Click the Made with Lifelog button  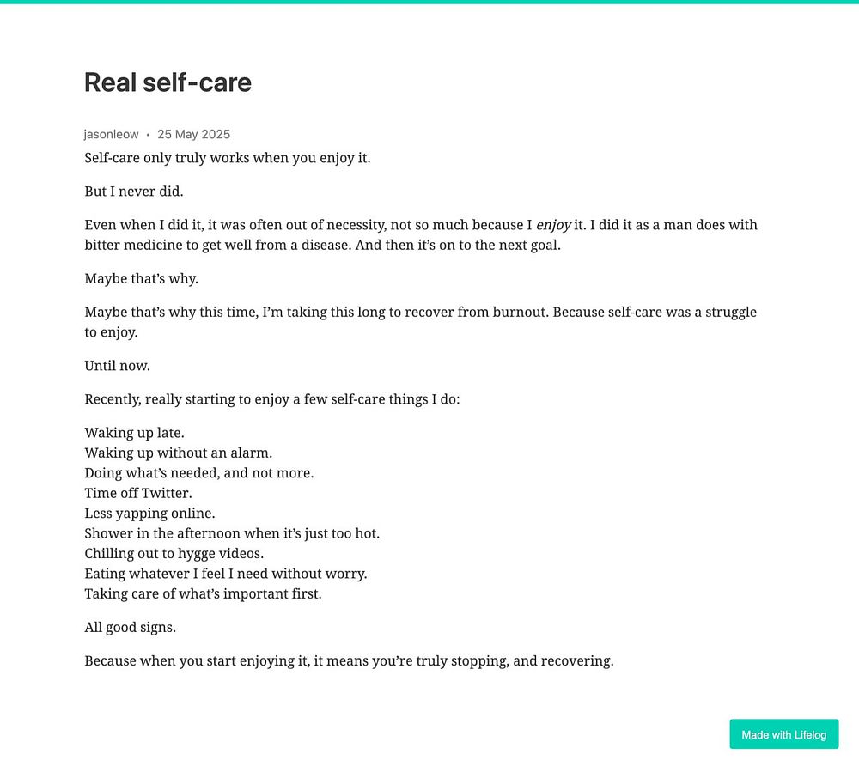(783, 734)
